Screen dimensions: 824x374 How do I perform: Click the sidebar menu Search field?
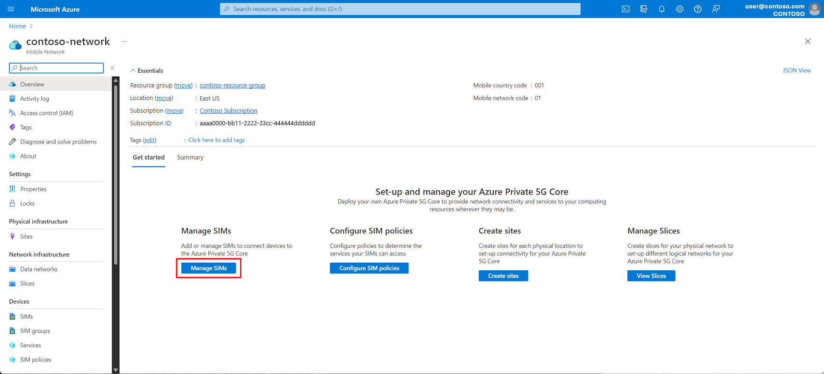[x=56, y=68]
